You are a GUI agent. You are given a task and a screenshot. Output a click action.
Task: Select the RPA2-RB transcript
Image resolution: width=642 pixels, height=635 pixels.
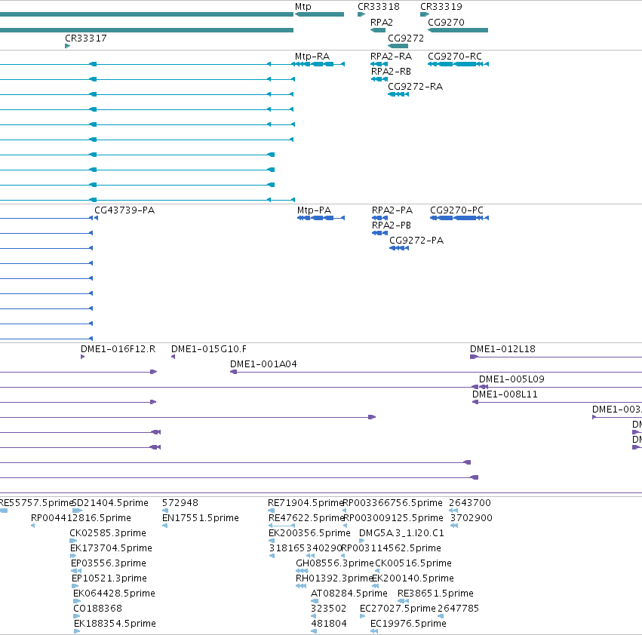(x=379, y=79)
